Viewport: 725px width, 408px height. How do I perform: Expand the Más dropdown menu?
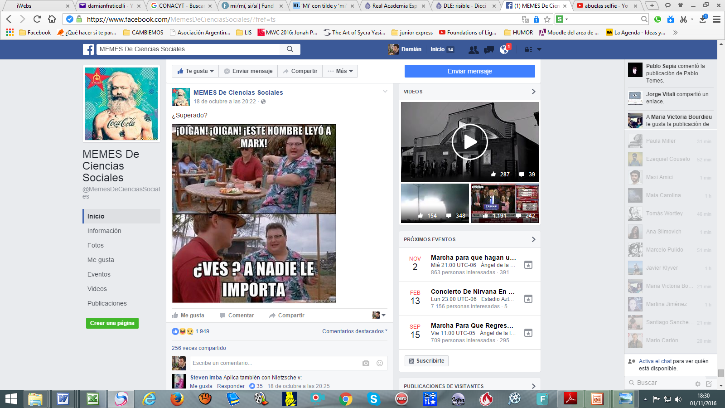(340, 71)
